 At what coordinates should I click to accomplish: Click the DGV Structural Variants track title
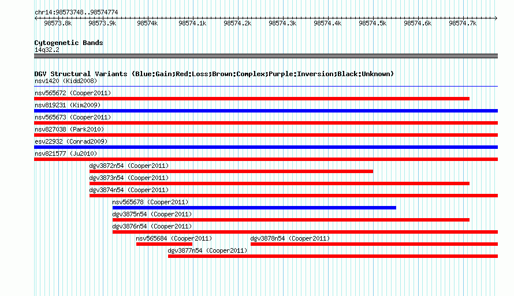point(214,74)
